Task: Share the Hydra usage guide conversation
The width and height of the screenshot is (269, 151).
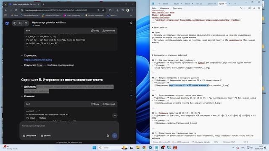Action: pyautogui.click(x=131, y=23)
